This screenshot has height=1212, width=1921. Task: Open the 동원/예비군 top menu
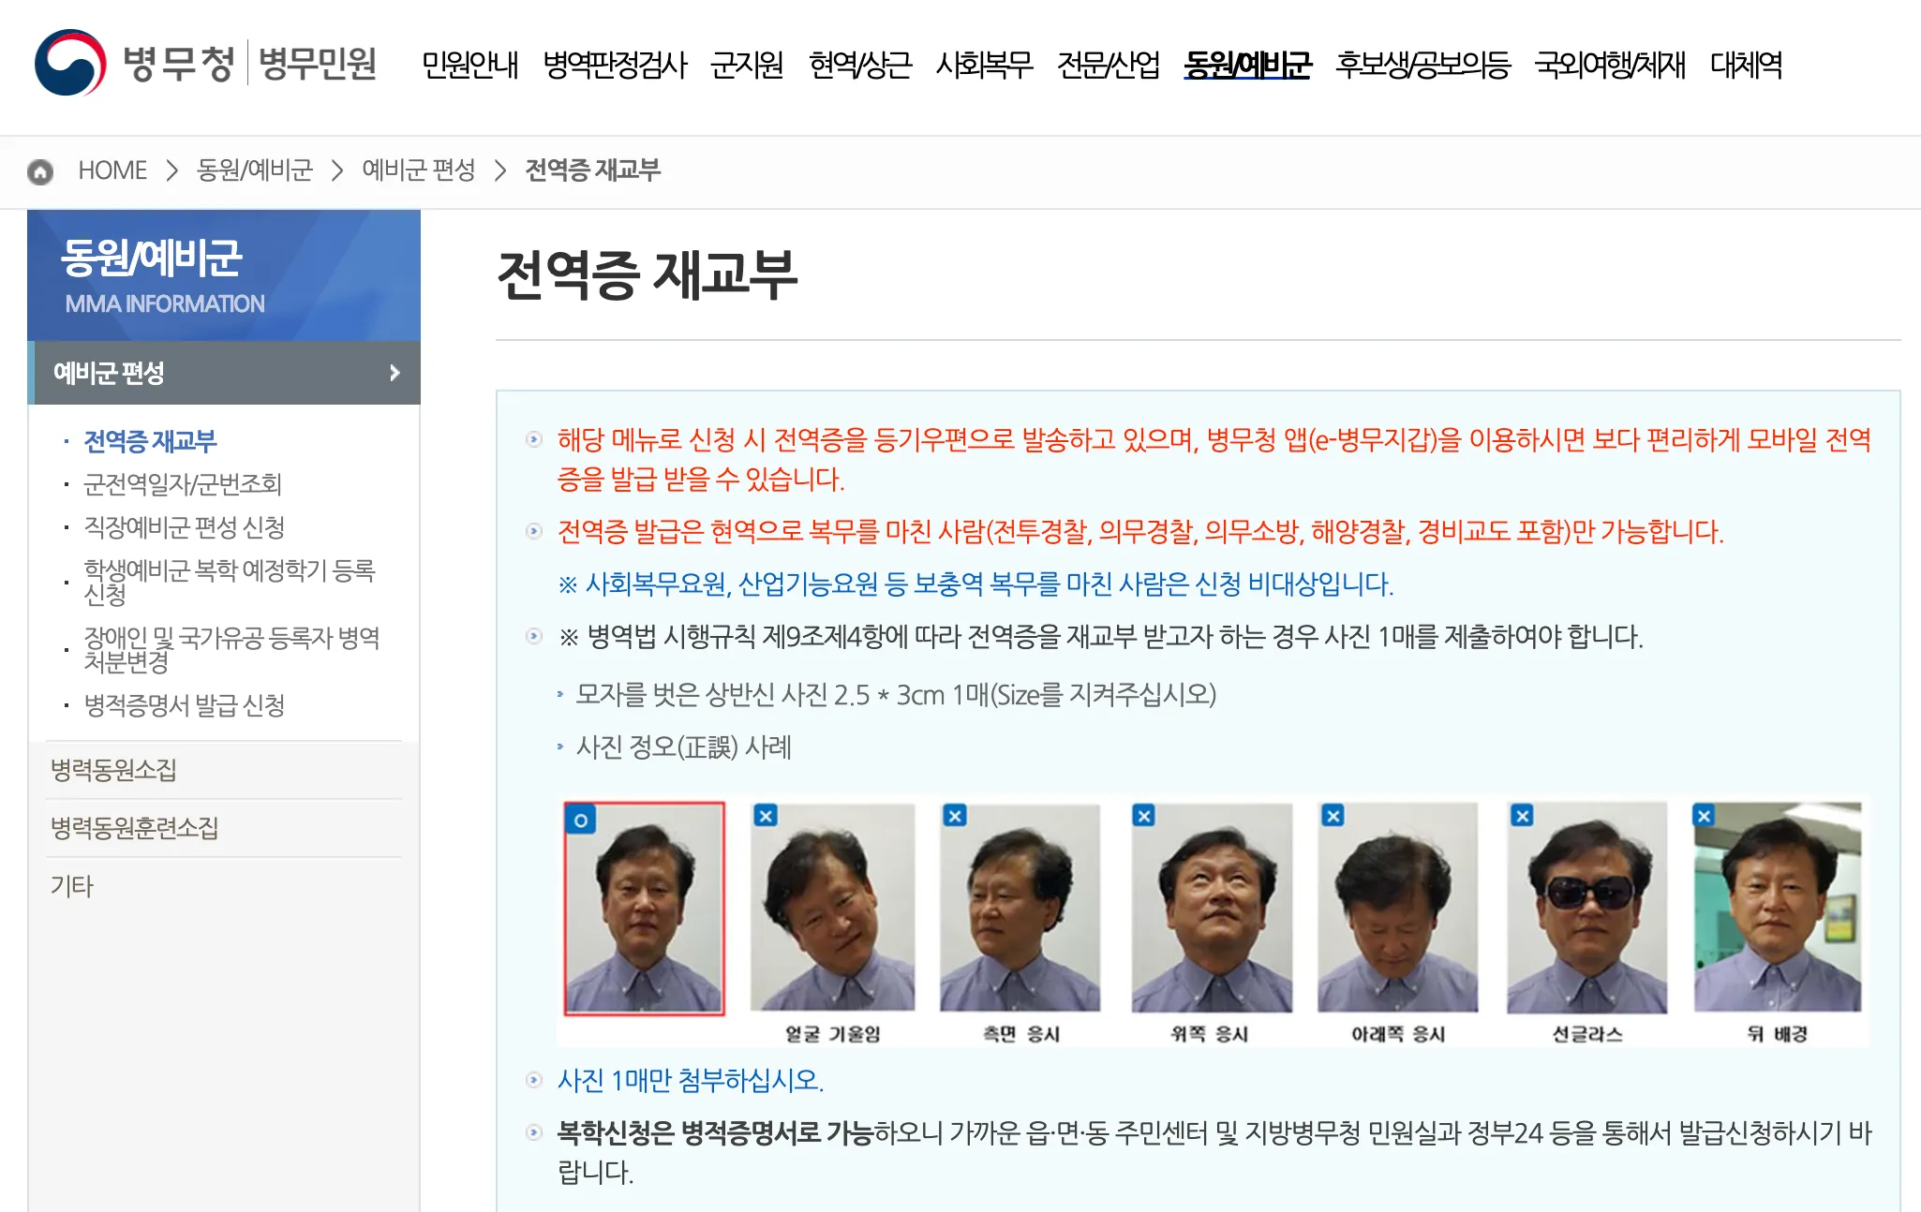(x=1246, y=64)
